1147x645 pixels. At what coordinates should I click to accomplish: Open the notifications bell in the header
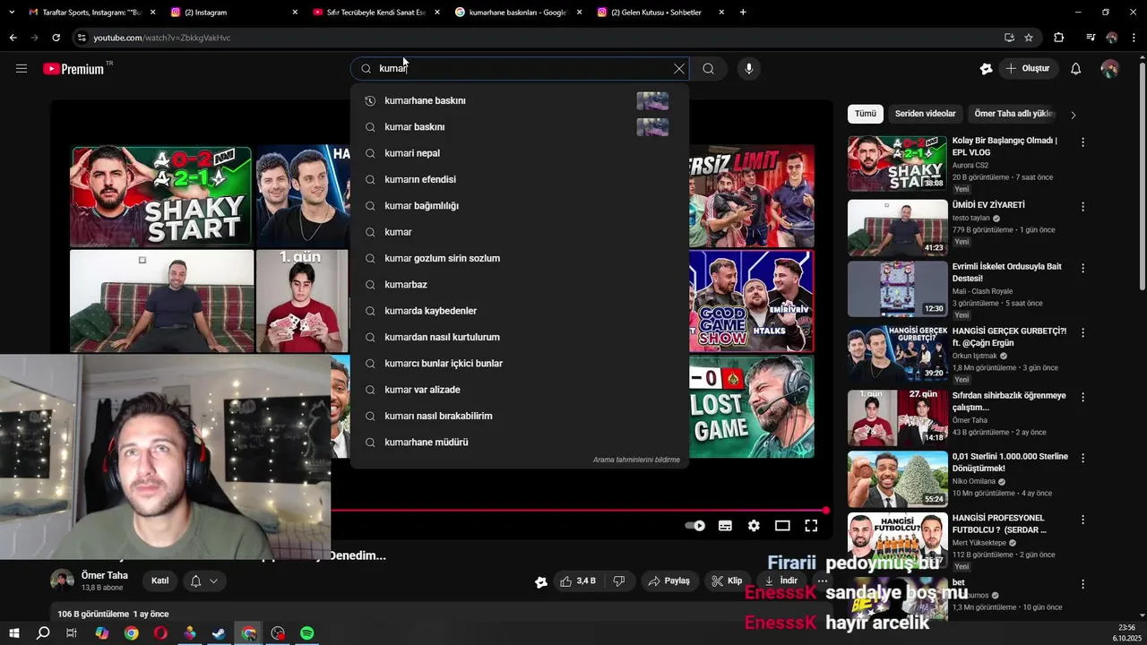click(x=1076, y=69)
